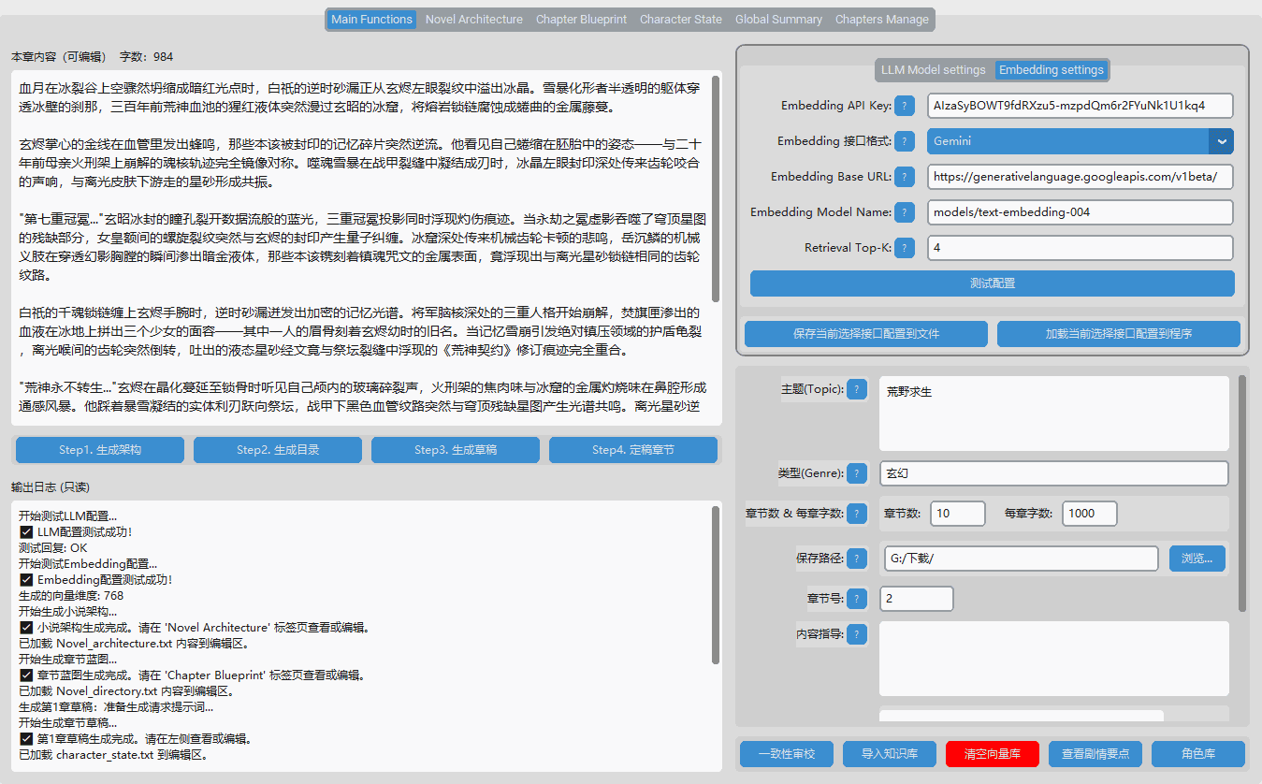Open the Character State tab
This screenshot has width=1262, height=784.
(680, 20)
